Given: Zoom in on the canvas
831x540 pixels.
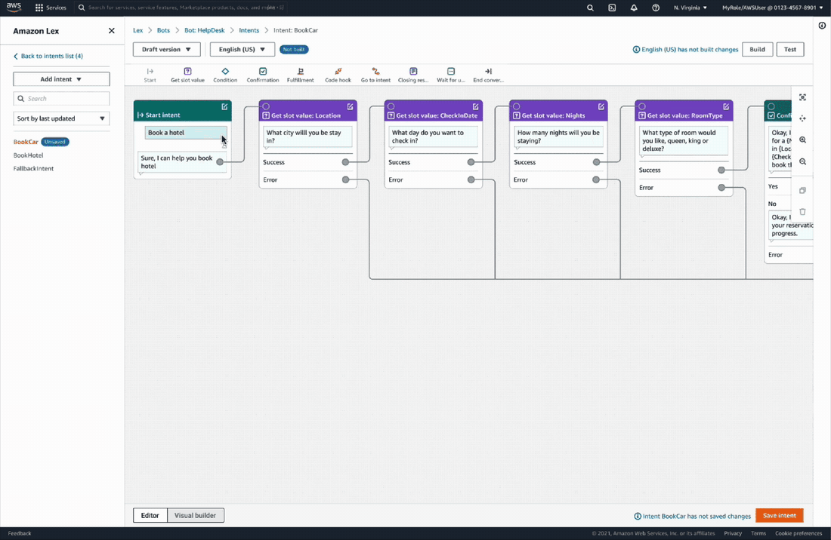Looking at the screenshot, I should click(802, 140).
